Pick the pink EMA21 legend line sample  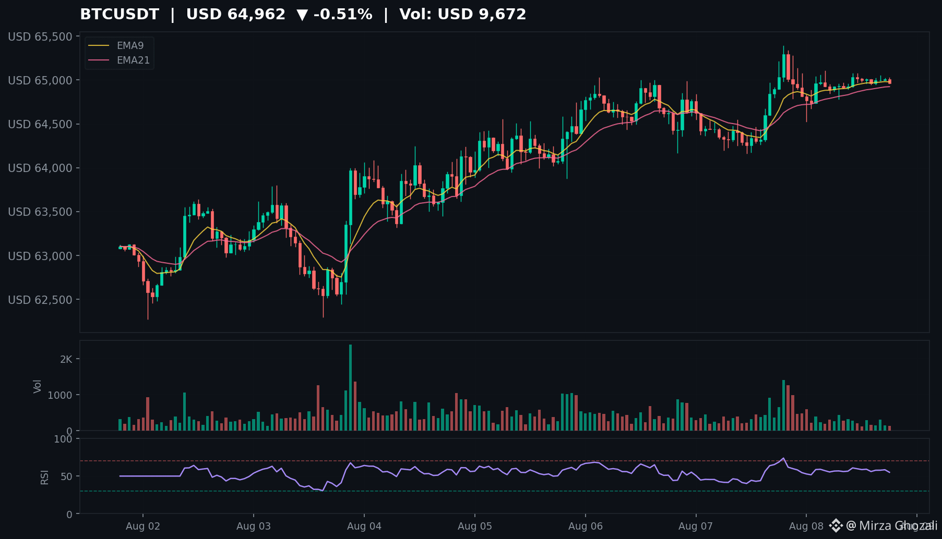point(99,60)
